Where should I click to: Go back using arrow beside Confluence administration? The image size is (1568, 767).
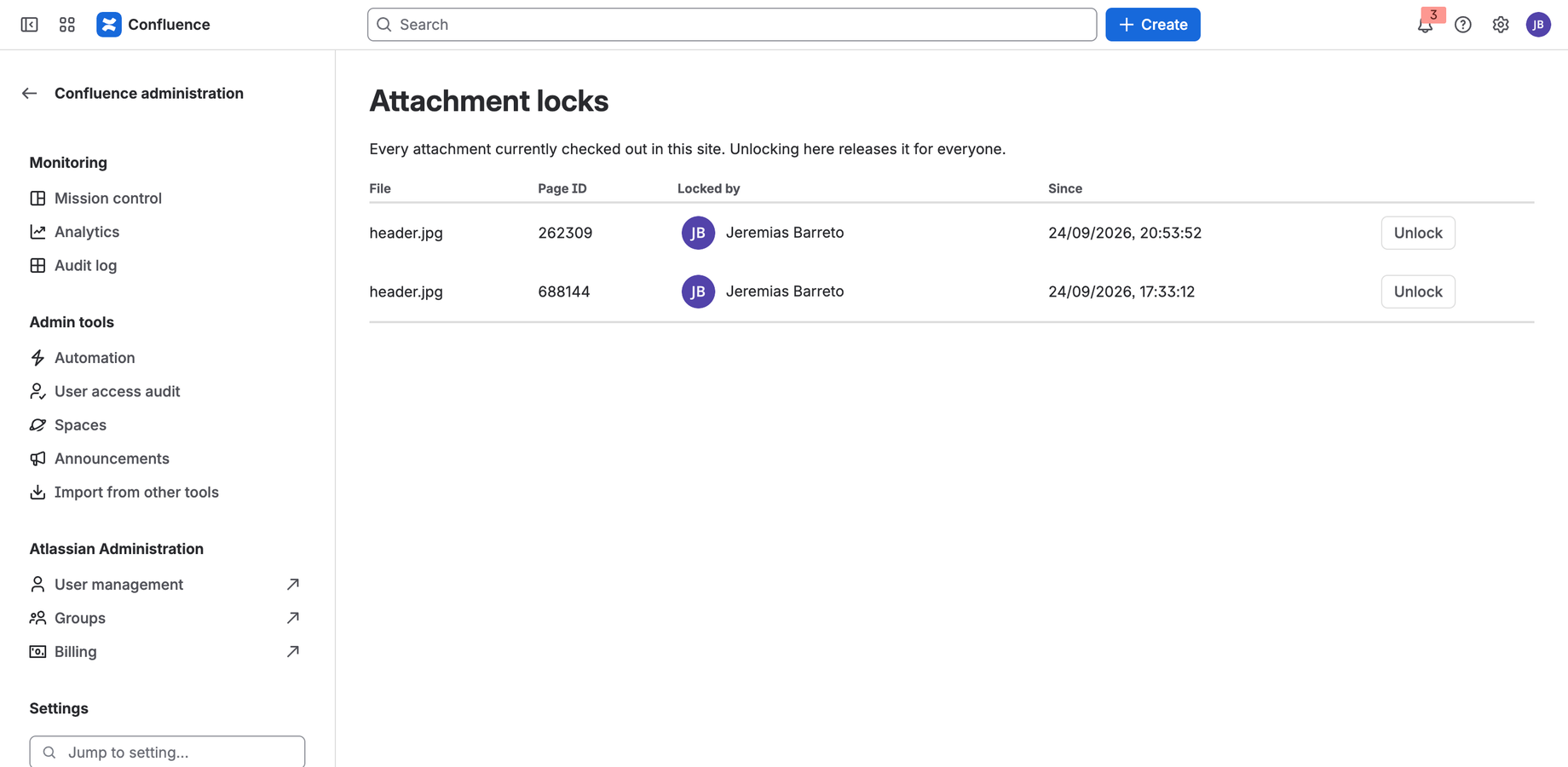[30, 94]
